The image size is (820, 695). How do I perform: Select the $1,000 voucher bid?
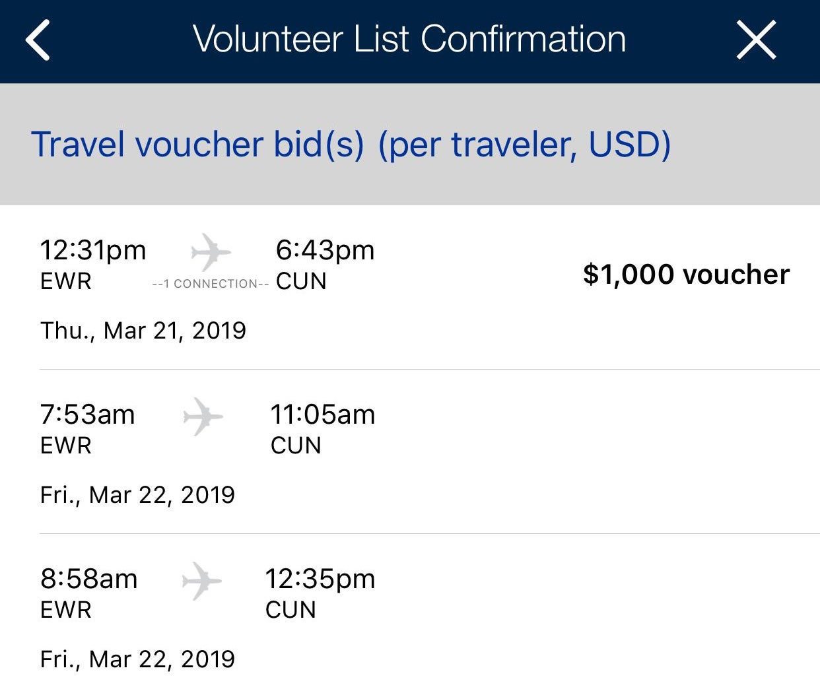click(x=686, y=275)
